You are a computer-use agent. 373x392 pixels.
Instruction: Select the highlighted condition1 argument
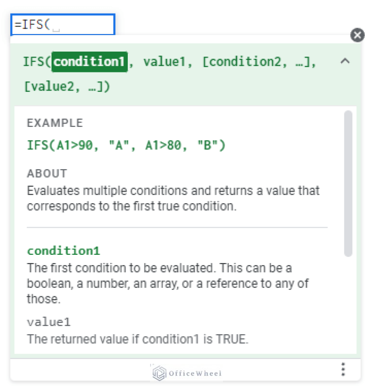pos(89,62)
